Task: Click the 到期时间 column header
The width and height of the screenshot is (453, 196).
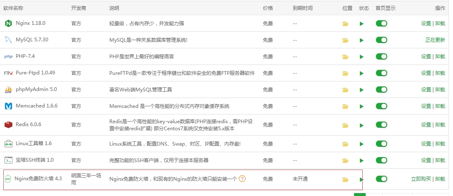Action: click(302, 8)
